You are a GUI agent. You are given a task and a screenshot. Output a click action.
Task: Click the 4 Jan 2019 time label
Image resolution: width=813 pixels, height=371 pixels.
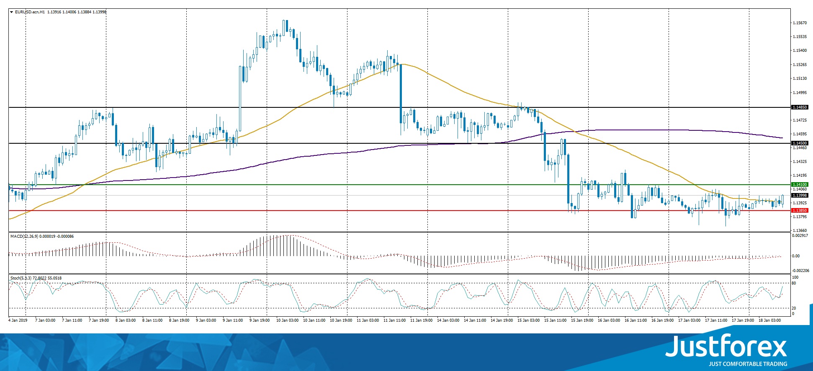tap(18, 320)
